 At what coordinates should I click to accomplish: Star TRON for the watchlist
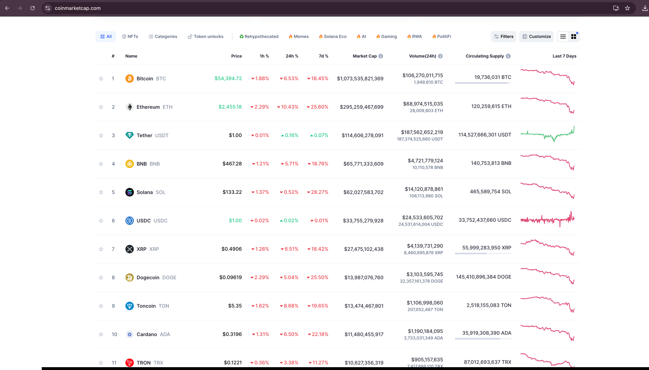coord(101,363)
